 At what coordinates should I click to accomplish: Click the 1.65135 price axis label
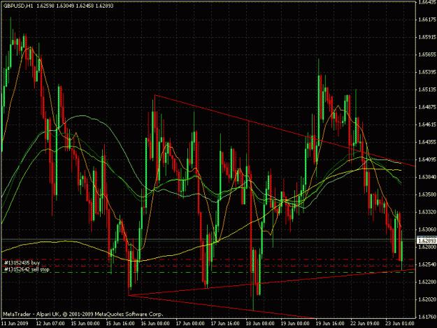427,90
